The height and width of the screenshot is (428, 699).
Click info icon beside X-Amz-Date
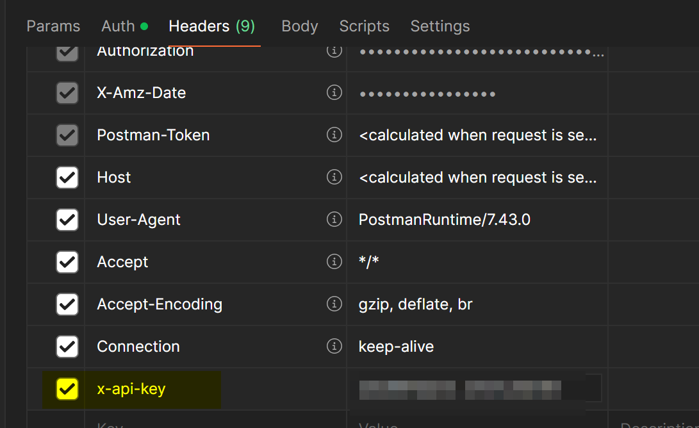[334, 93]
